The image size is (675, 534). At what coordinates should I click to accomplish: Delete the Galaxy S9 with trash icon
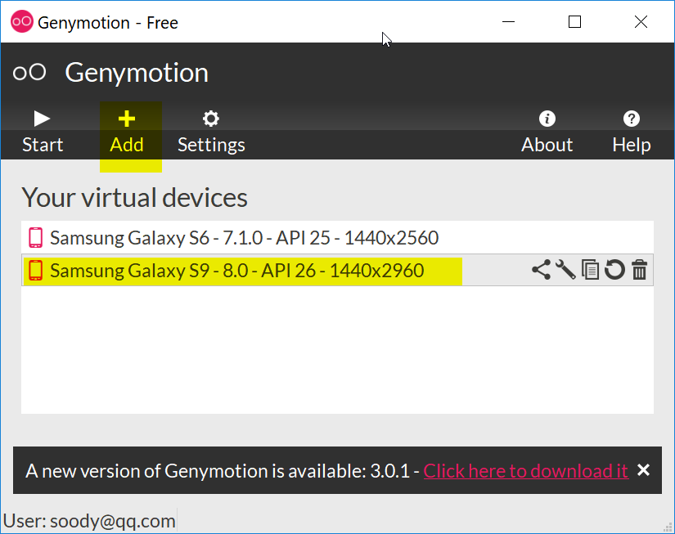(x=640, y=270)
